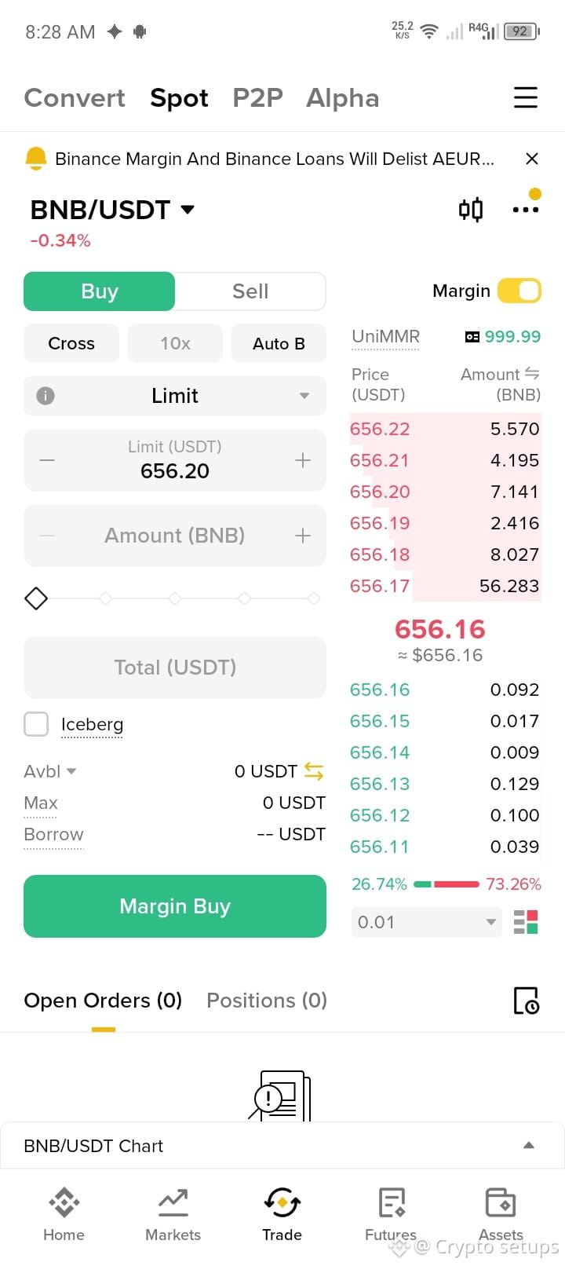Screen dimensions: 565x1266
Task: Click the order book layout icon
Action: (x=526, y=922)
